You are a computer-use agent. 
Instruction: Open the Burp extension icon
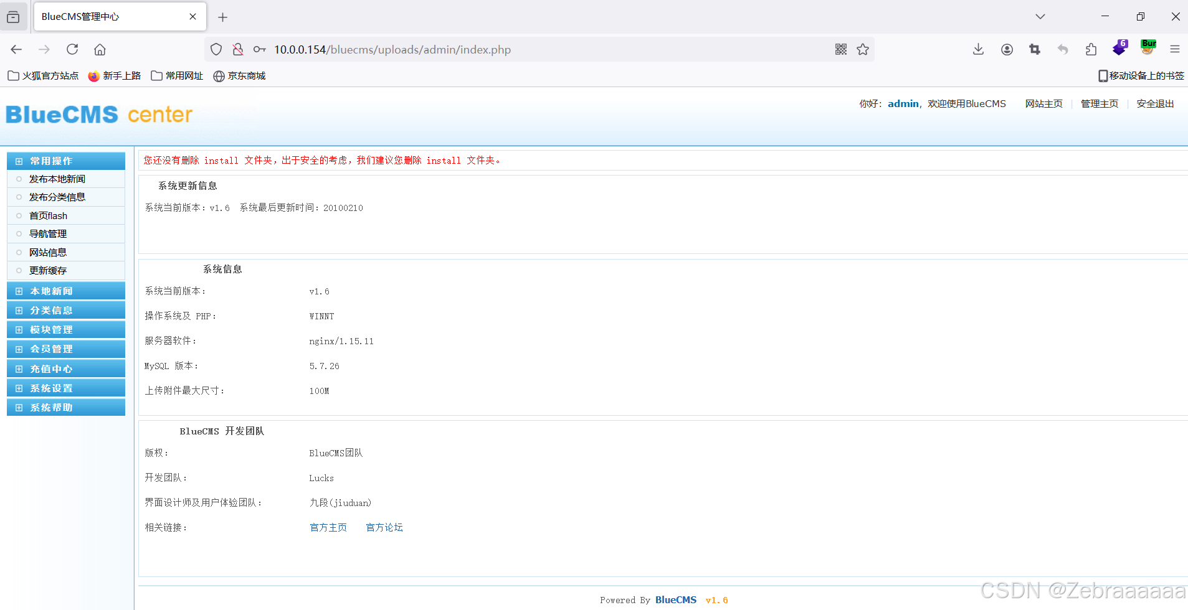pyautogui.click(x=1148, y=47)
